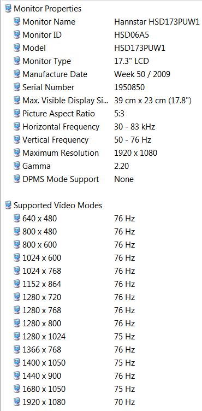Click the monitor icon beside Monitor Name
Viewport: 202px width, 411px height.
click(17, 22)
